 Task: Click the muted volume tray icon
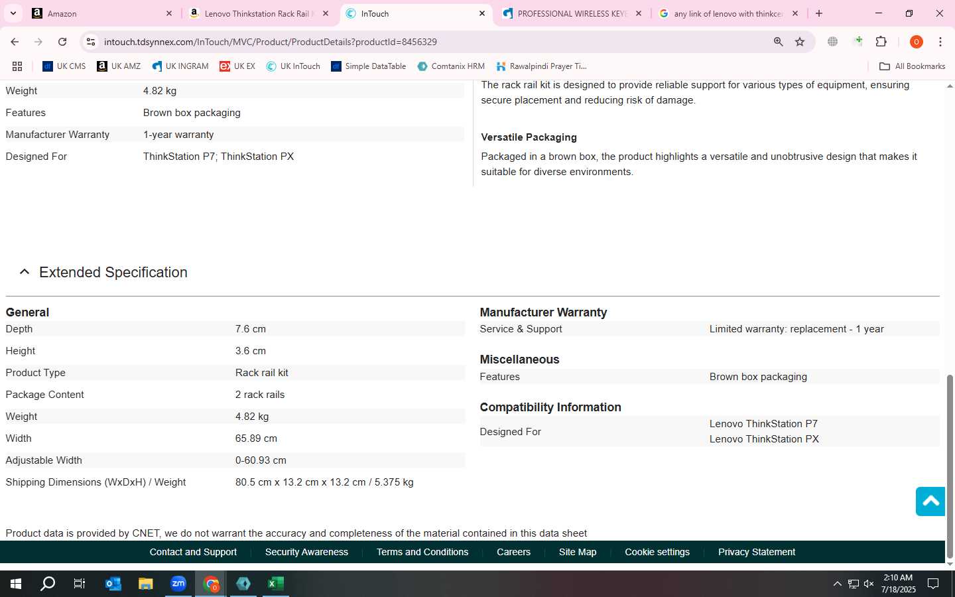[x=869, y=584]
